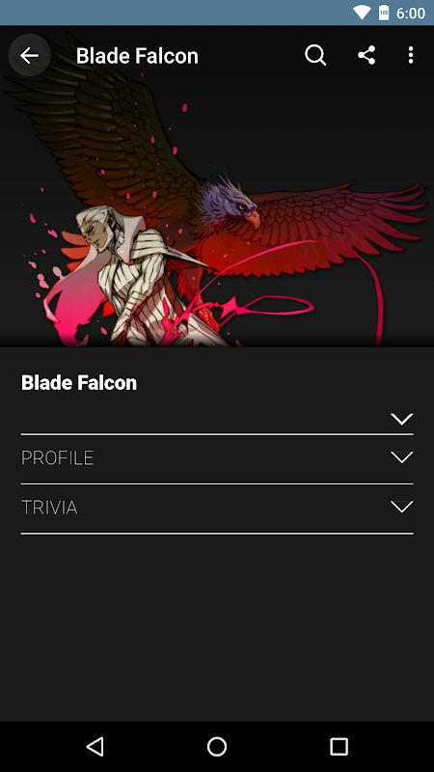Viewport: 434px width, 772px height.
Task: Tap the Blade Falcon title in toolbar
Action: (137, 56)
